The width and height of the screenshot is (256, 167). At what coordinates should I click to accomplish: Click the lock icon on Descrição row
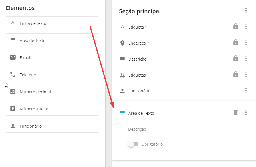pos(235,59)
